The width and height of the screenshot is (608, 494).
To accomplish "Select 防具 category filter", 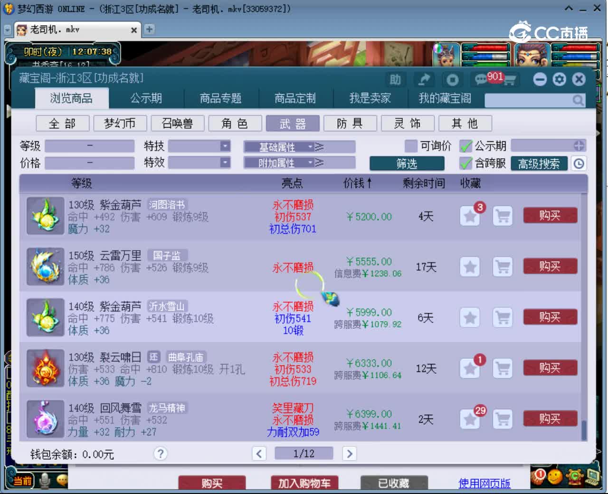I will coord(350,123).
